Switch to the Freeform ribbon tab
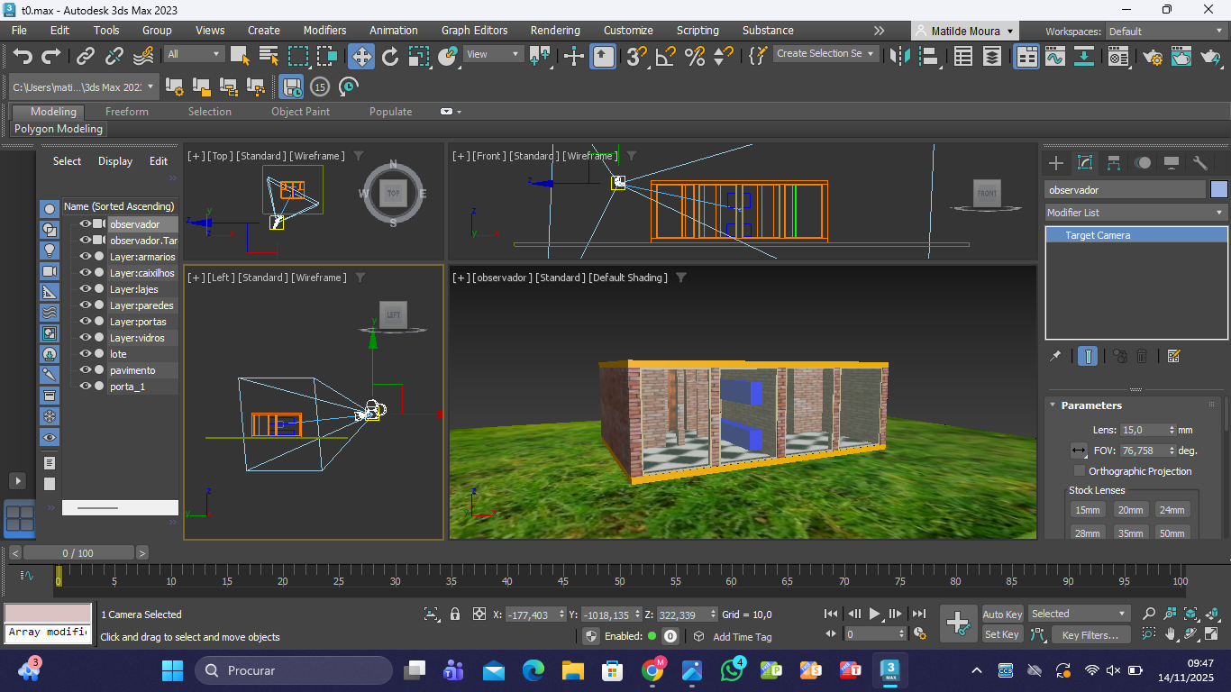Image resolution: width=1231 pixels, height=692 pixels. [x=126, y=112]
